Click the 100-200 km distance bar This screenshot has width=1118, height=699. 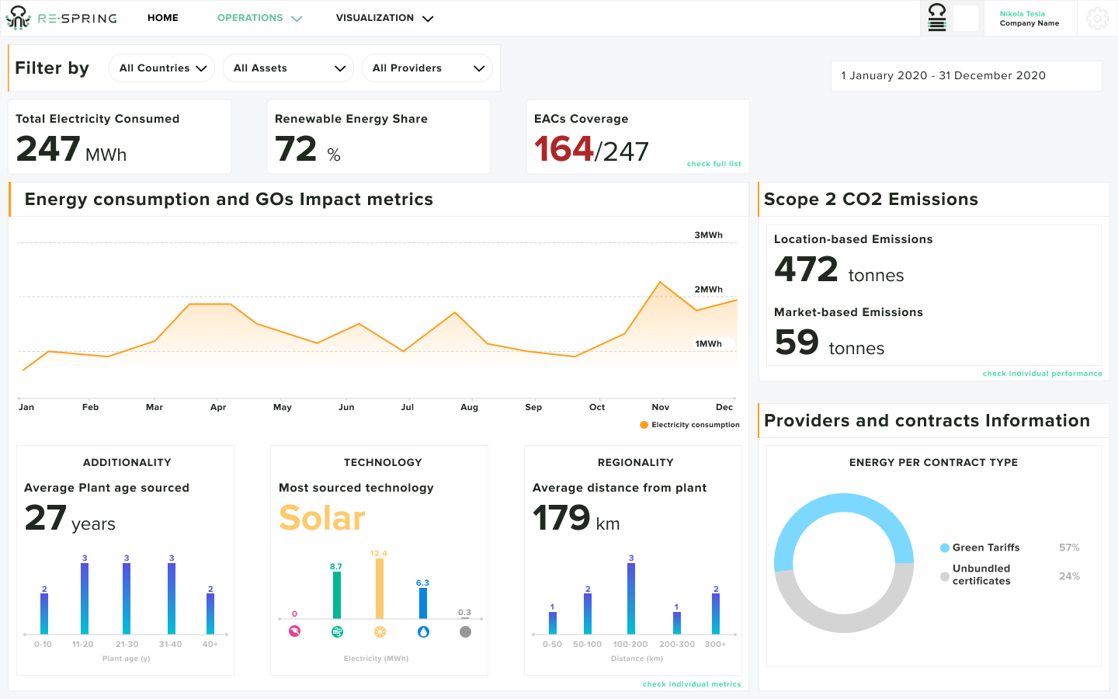[x=631, y=599]
